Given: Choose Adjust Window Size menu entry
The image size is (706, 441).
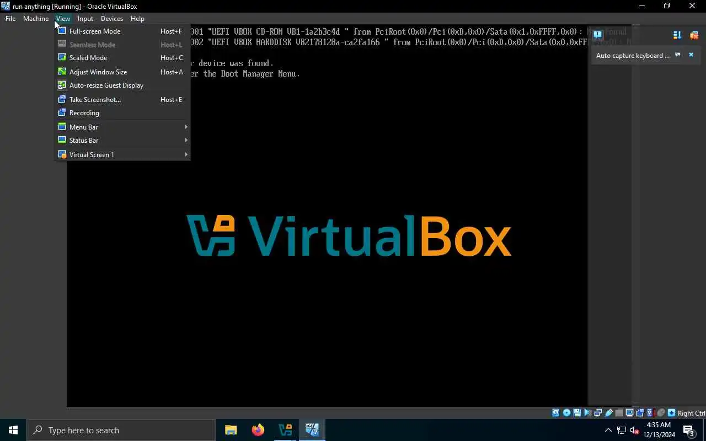Looking at the screenshot, I should [x=122, y=72].
